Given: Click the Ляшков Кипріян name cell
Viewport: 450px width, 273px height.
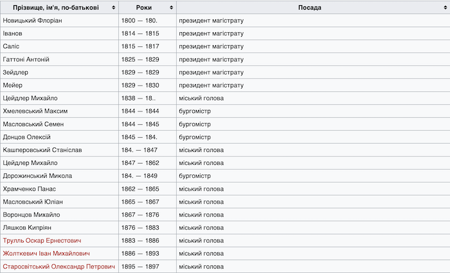Looking at the screenshot, I should 59,227.
